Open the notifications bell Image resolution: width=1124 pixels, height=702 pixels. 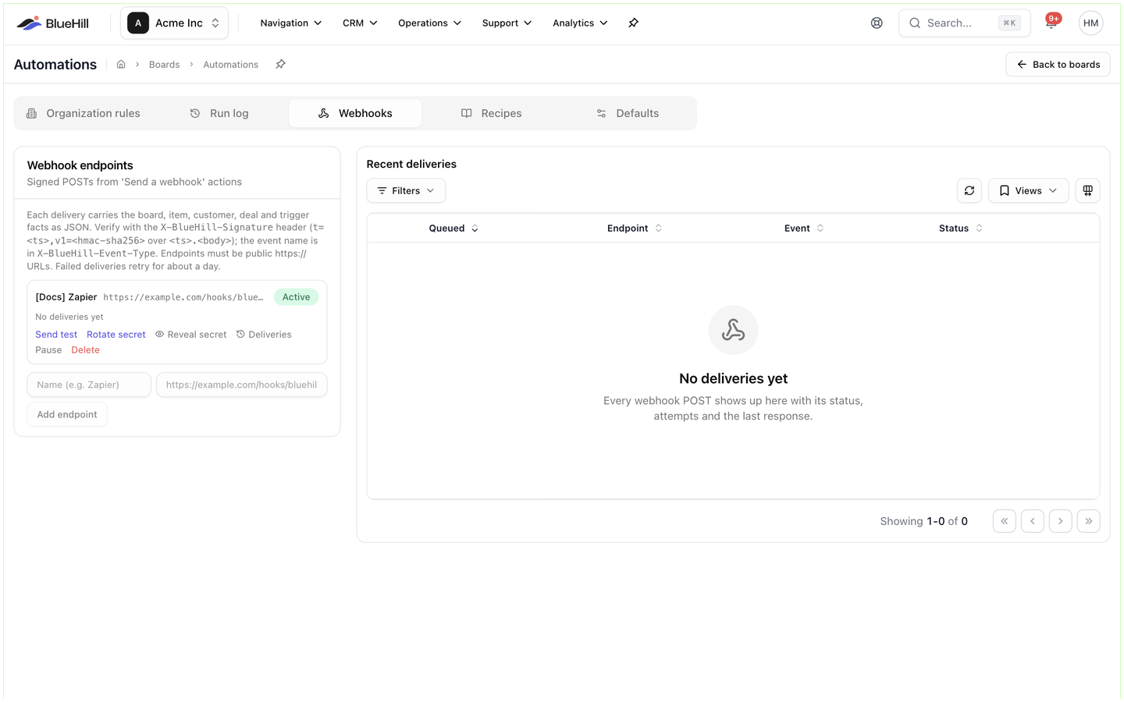tap(1051, 23)
